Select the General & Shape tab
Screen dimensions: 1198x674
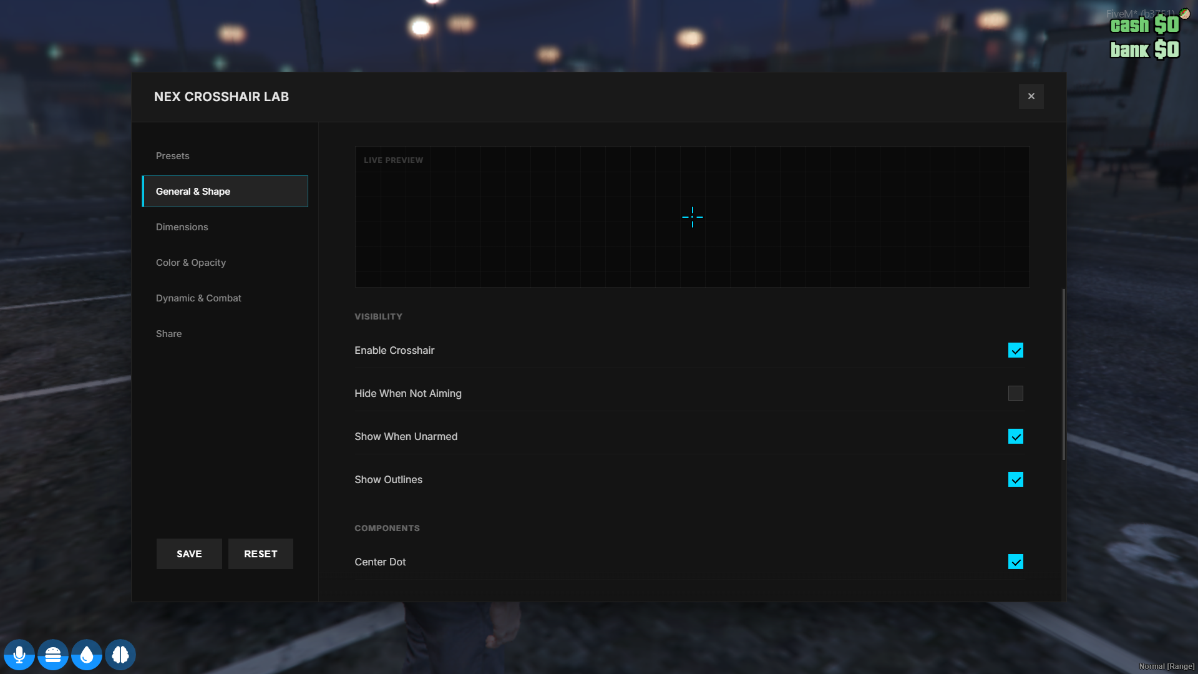point(225,191)
